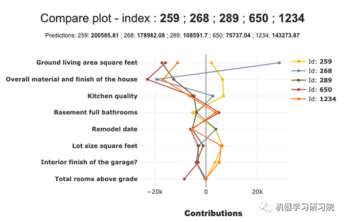
Task: Click the orange marker on Ground living area row
Action: 178,63
